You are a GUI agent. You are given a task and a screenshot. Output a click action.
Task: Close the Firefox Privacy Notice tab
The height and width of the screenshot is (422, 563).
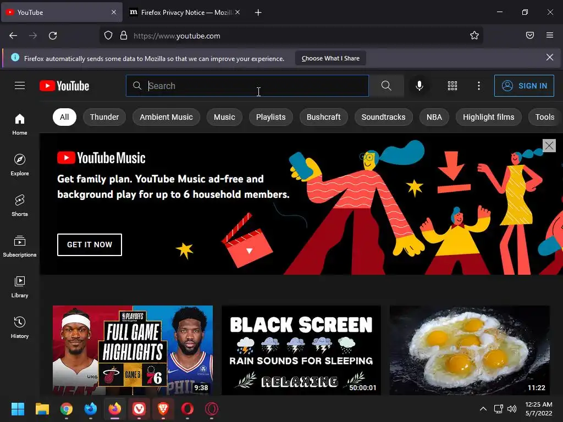[238, 12]
